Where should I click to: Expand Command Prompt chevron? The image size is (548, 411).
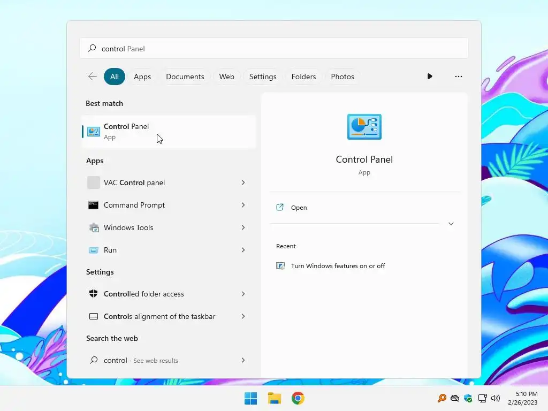coord(243,205)
